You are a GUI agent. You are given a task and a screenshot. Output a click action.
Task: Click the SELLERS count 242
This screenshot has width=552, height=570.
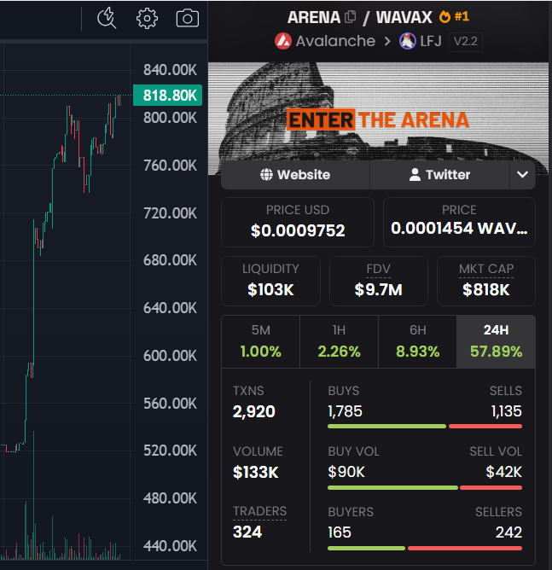pos(508,532)
